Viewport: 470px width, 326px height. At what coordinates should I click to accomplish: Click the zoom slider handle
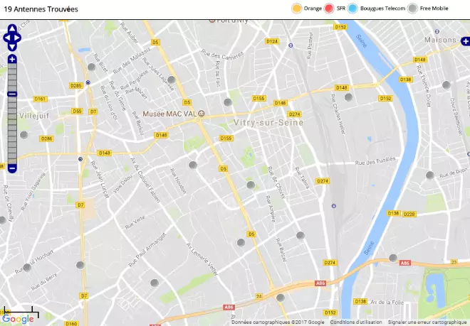coord(12,94)
